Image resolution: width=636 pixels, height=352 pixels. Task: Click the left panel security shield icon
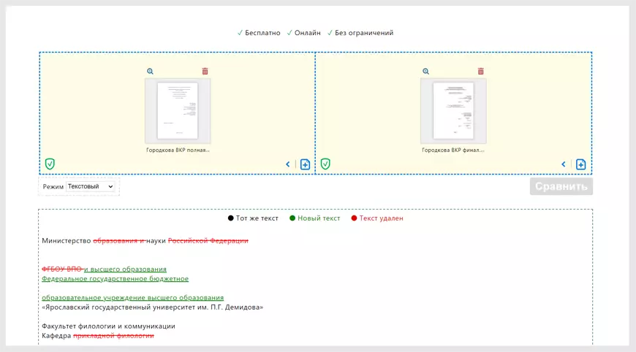click(50, 164)
